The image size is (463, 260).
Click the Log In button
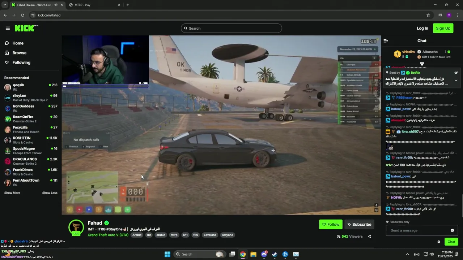click(422, 28)
